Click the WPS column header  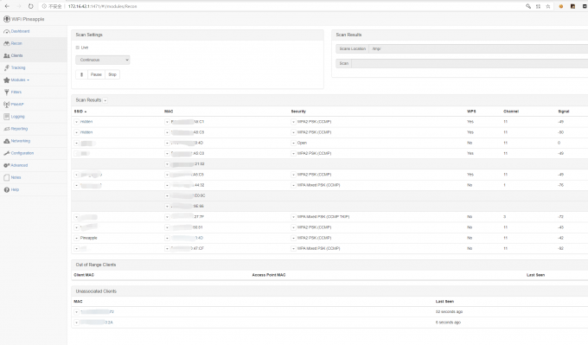(471, 112)
